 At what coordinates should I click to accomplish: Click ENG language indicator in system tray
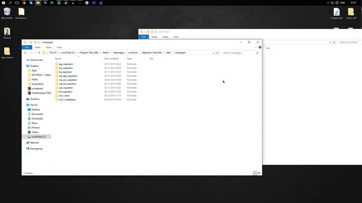(343, 3)
